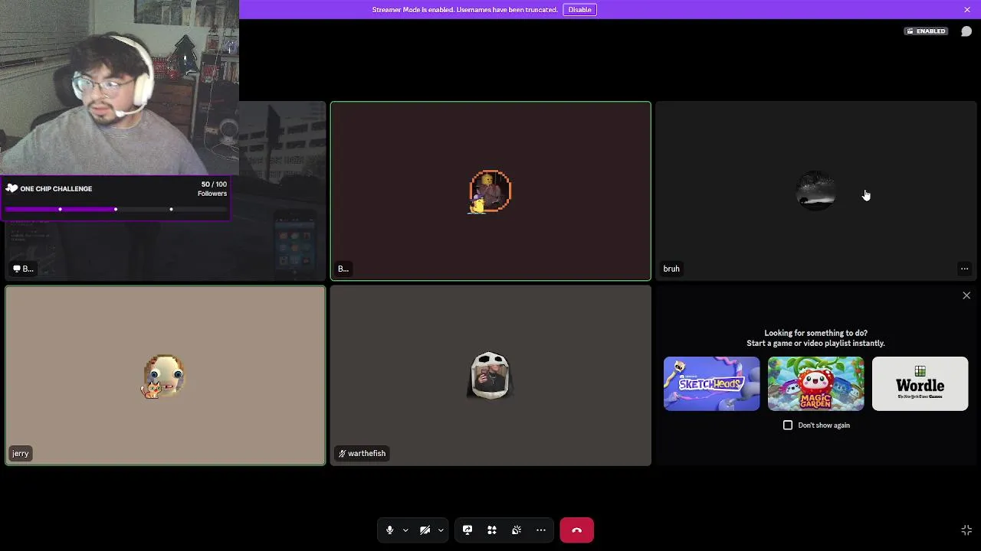Launch the Activities shapes icon
Screen dimensions: 981x551
coord(492,530)
